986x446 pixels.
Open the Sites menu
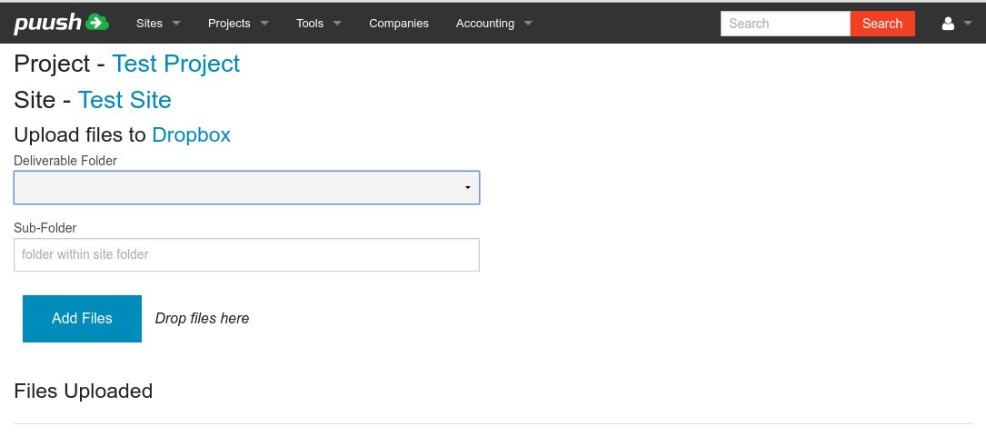pos(149,24)
